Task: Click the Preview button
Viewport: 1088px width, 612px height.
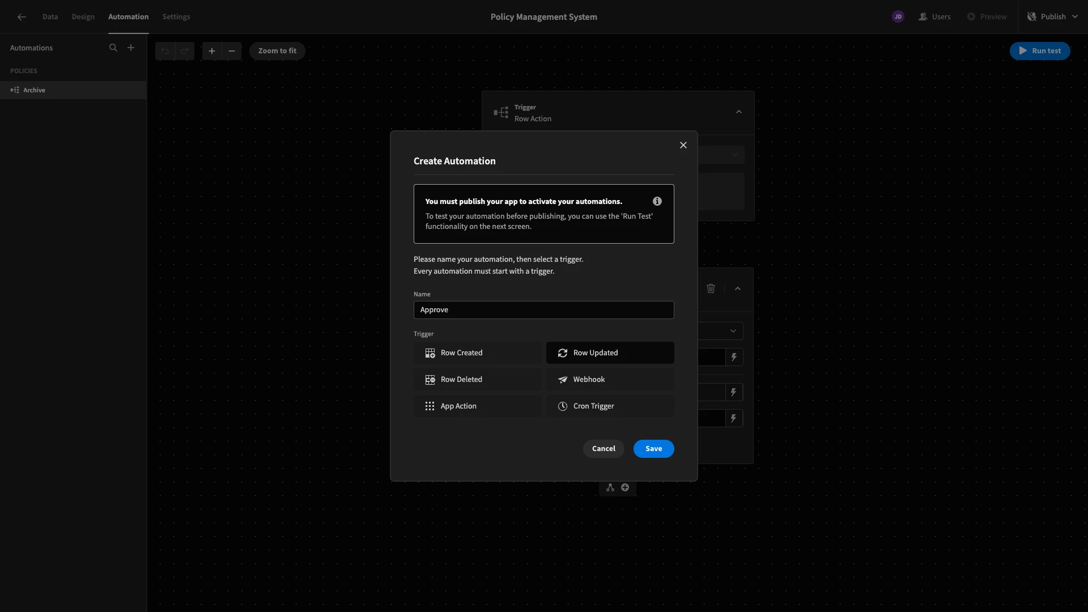Action: tap(987, 17)
